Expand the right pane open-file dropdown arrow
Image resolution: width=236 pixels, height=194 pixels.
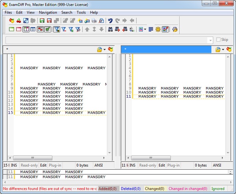[223, 50]
